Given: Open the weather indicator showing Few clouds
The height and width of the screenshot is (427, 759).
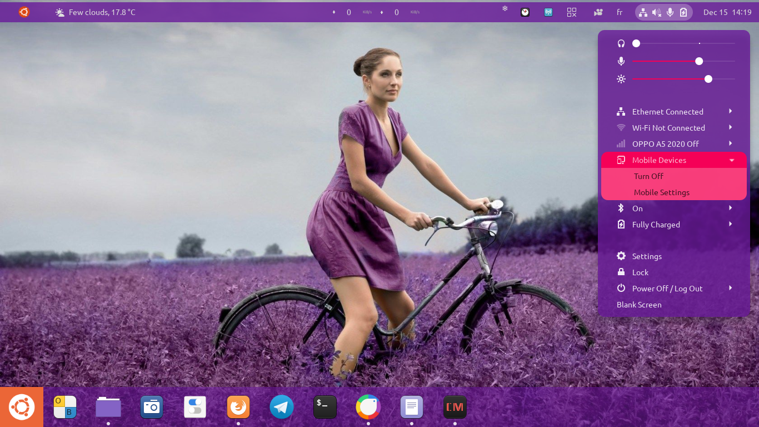Looking at the screenshot, I should tap(95, 12).
